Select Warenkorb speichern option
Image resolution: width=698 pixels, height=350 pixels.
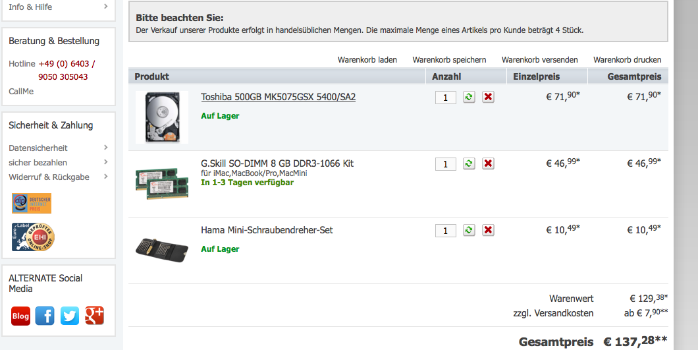[449, 60]
